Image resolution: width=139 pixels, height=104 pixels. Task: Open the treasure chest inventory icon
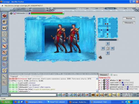[93, 95]
